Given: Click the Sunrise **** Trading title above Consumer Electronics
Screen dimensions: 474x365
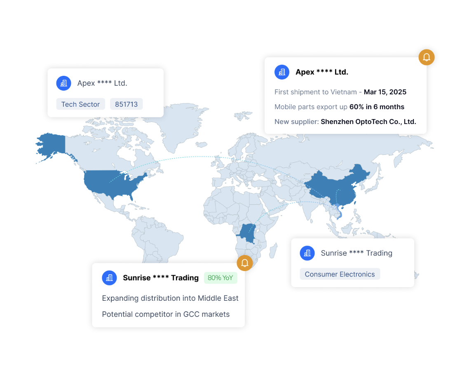Looking at the screenshot, I should (x=356, y=253).
